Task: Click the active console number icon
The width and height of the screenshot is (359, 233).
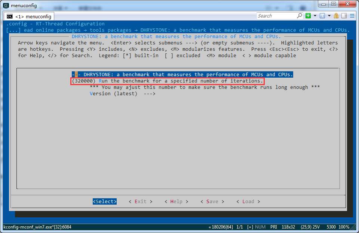Action: coord(322,16)
